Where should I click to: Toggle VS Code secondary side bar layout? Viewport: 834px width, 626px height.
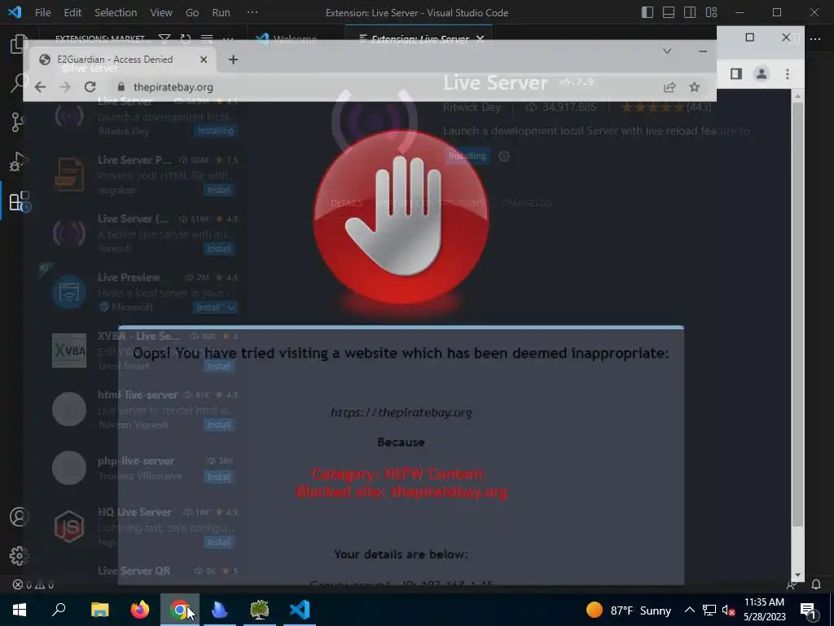pos(690,12)
